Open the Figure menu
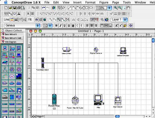This screenshot has width=155, height=118. [x=104, y=2]
